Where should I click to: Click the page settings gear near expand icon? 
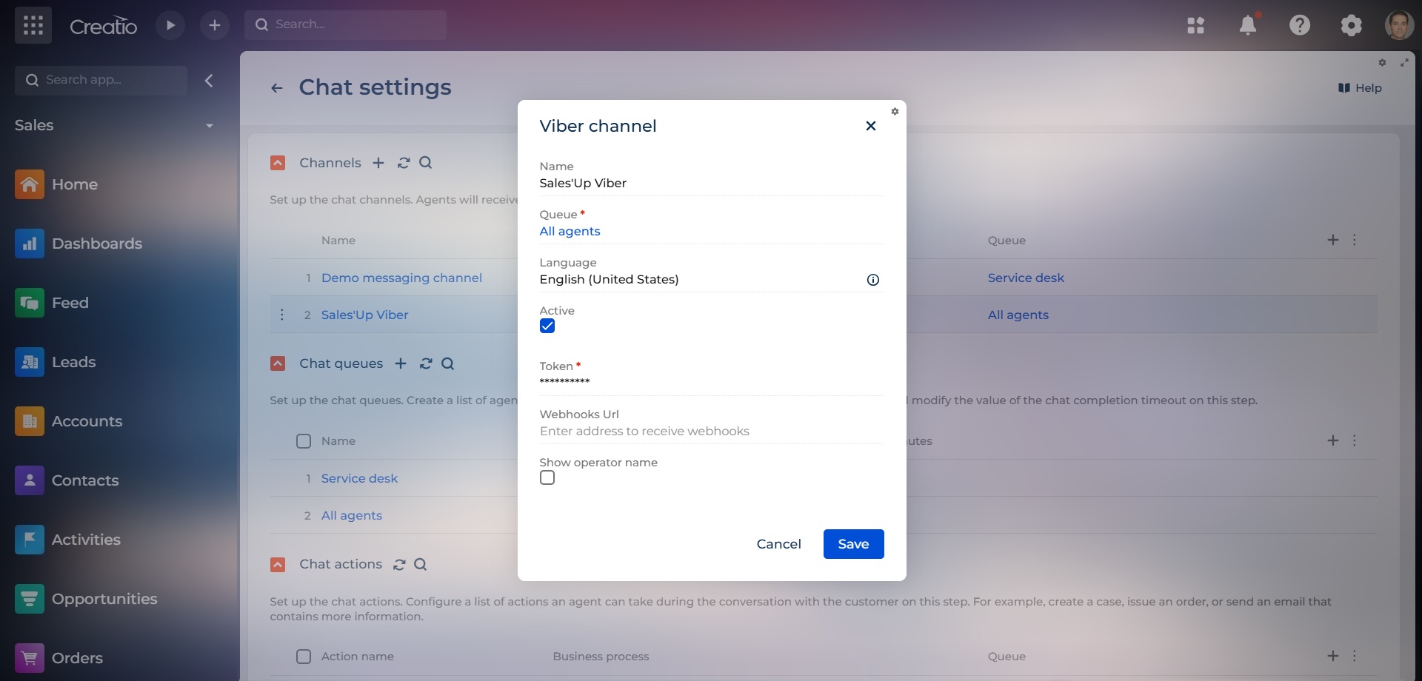click(1382, 63)
